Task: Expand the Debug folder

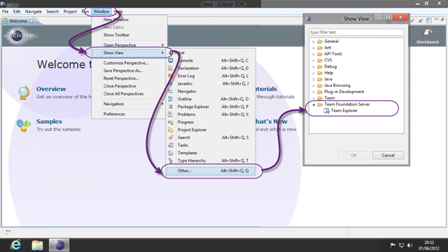Action: [x=314, y=66]
